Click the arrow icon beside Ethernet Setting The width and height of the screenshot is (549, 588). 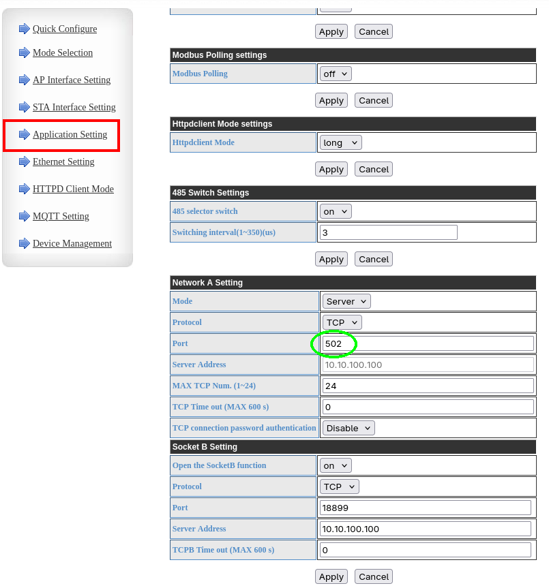pos(25,161)
